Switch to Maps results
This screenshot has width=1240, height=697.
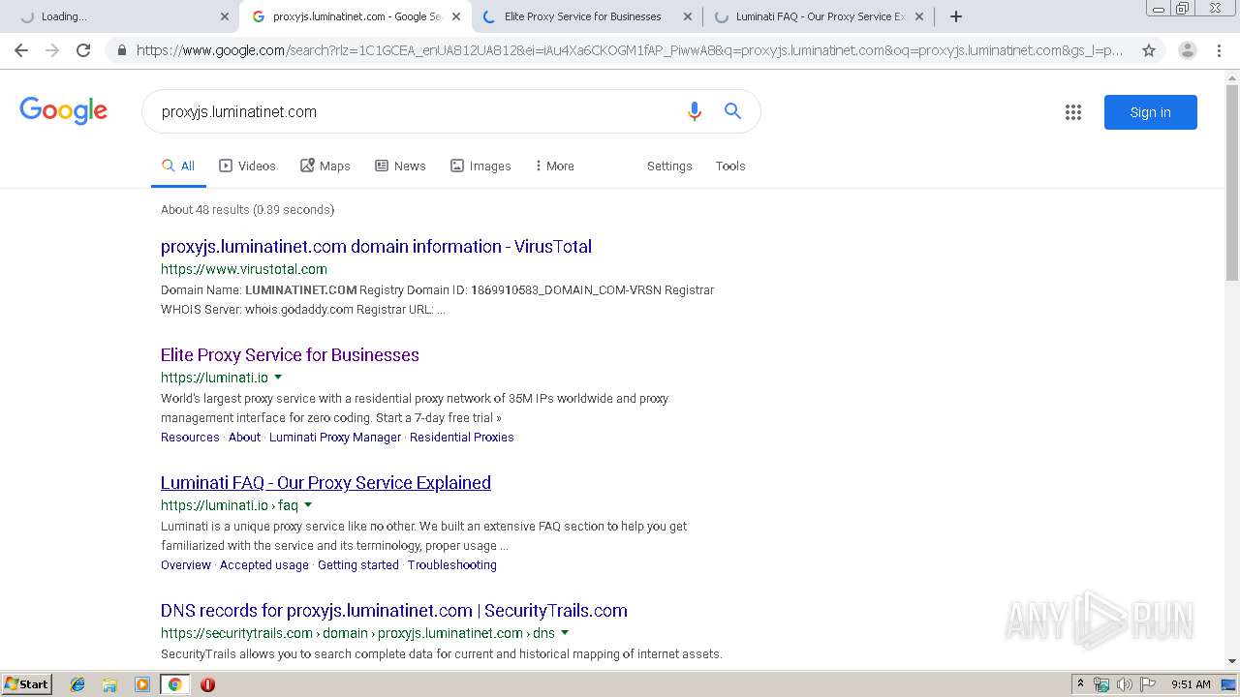tap(325, 166)
